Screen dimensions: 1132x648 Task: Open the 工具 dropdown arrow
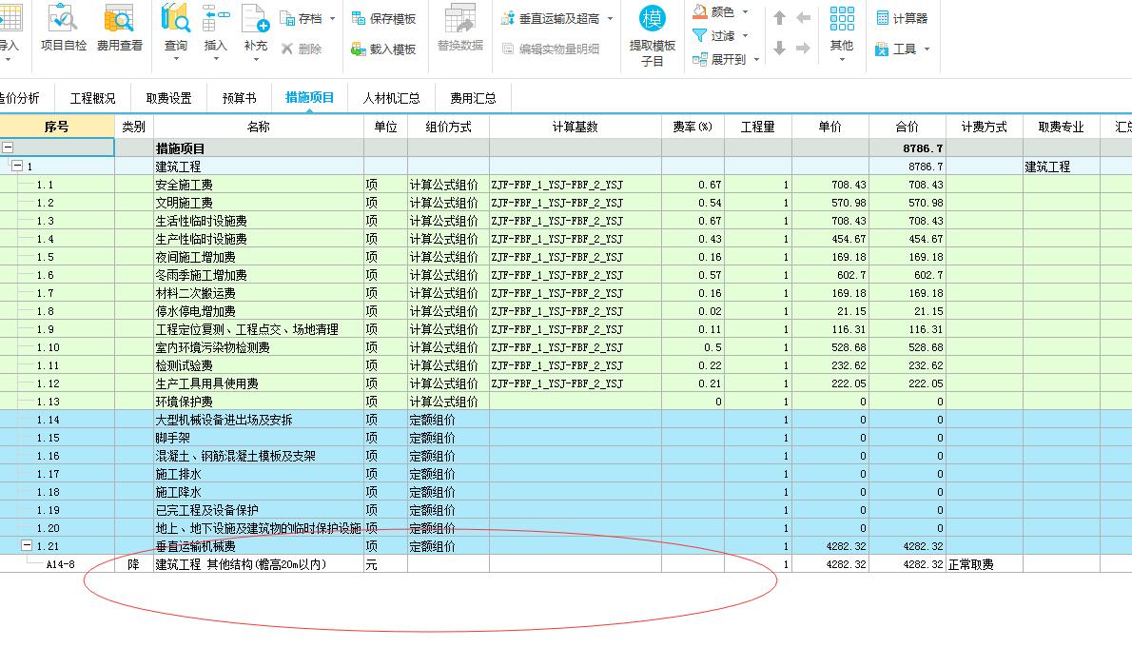click(x=927, y=49)
